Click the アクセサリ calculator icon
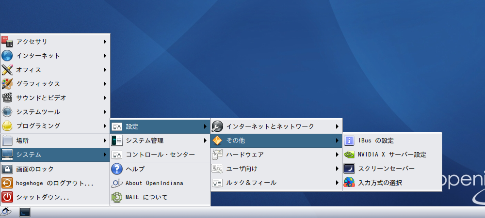Viewport: 485px width, 218px height. [x=7, y=42]
